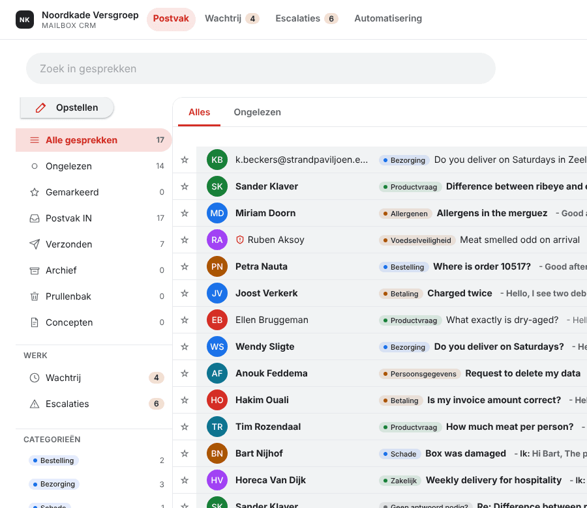Compose a message with Opstellen
This screenshot has height=508, width=587.
(67, 107)
